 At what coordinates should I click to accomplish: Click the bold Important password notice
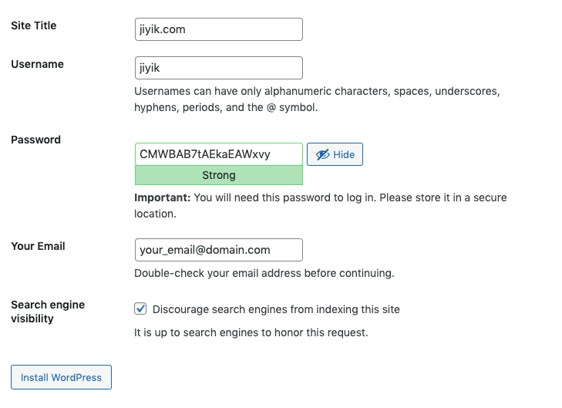click(x=162, y=197)
